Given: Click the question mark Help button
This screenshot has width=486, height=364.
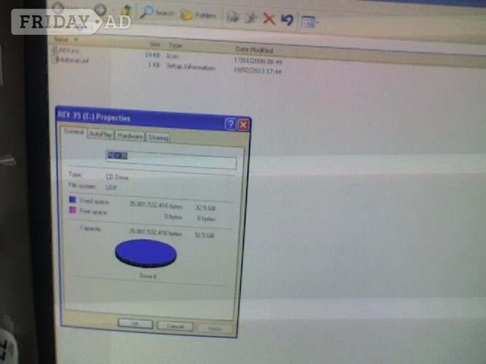Looking at the screenshot, I should pyautogui.click(x=230, y=124).
